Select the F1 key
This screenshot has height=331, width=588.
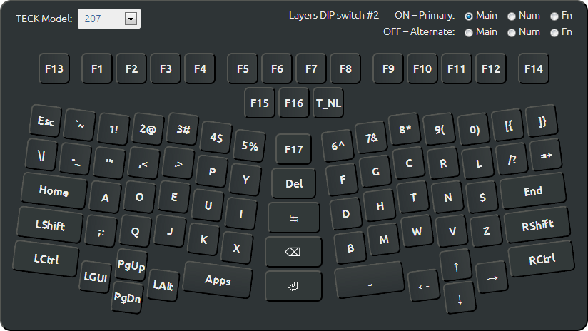pyautogui.click(x=97, y=68)
